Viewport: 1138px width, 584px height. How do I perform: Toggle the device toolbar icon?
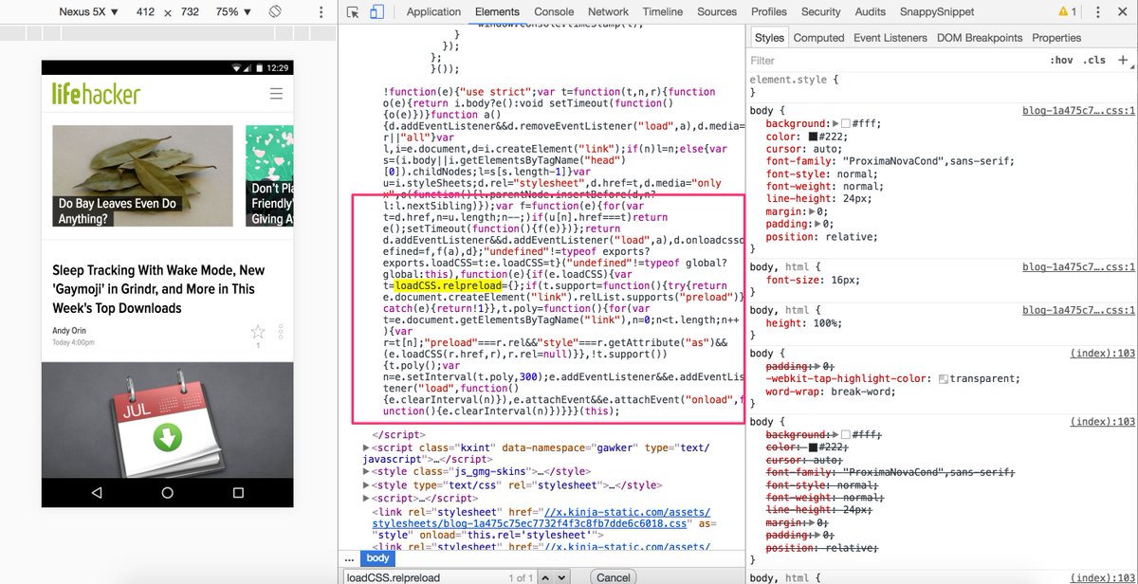[x=376, y=12]
